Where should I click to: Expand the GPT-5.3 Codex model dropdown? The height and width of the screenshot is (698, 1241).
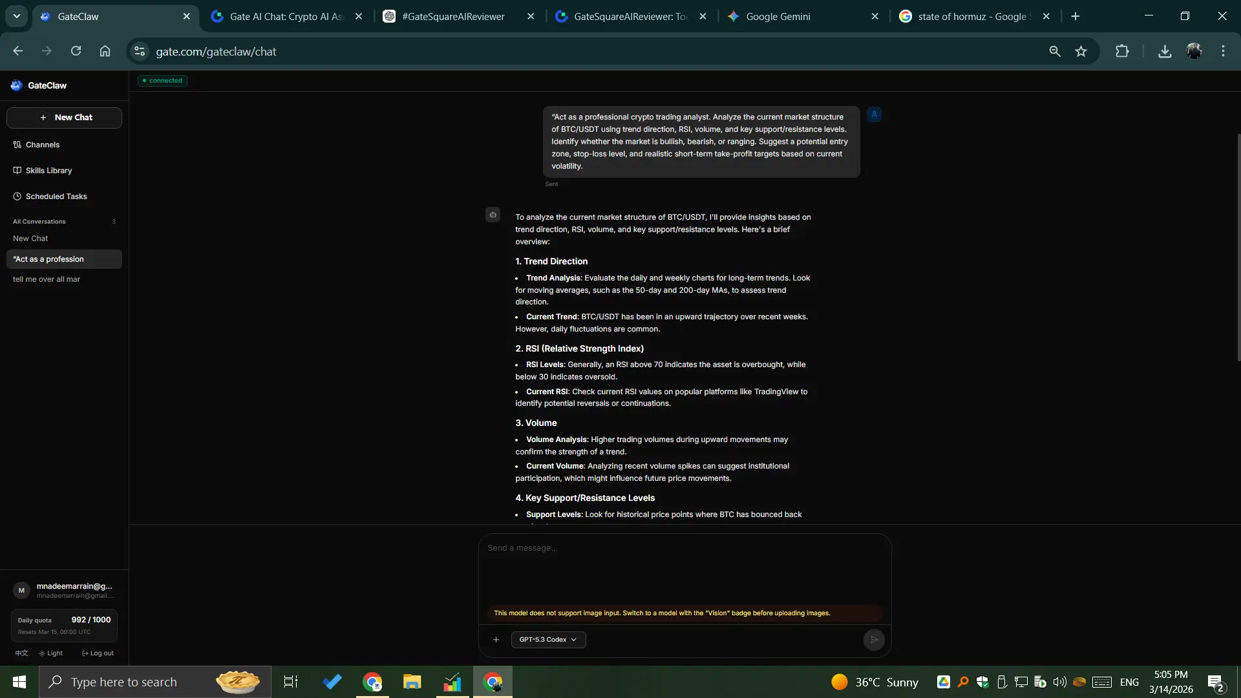(548, 639)
